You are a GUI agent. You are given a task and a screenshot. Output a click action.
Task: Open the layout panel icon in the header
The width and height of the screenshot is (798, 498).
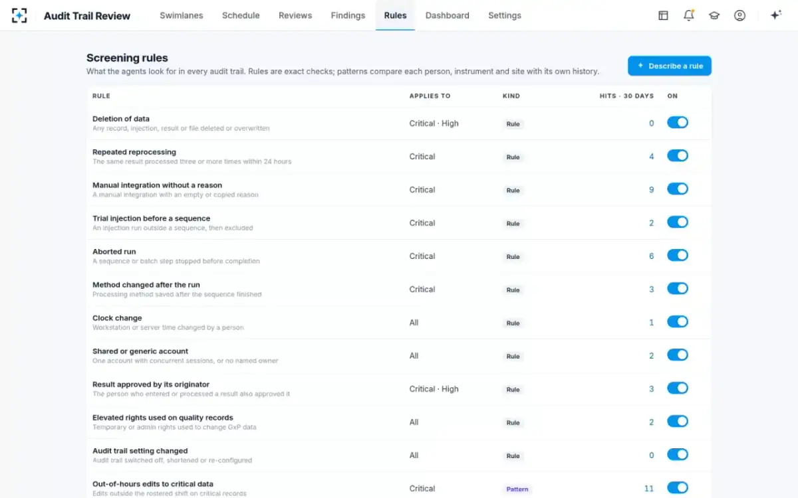(663, 15)
